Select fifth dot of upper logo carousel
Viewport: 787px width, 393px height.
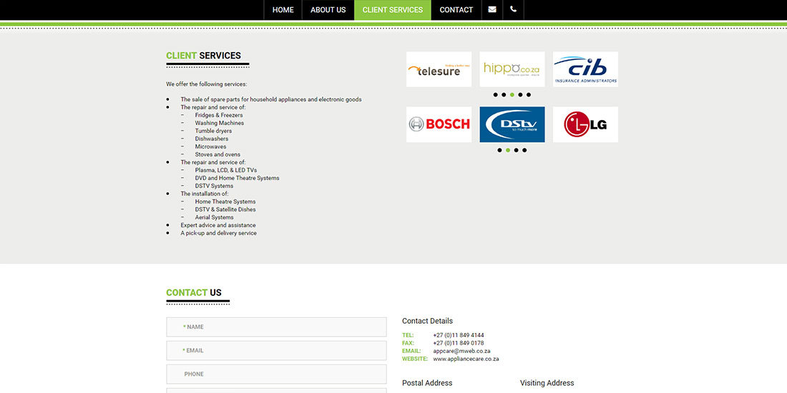pyautogui.click(x=529, y=95)
